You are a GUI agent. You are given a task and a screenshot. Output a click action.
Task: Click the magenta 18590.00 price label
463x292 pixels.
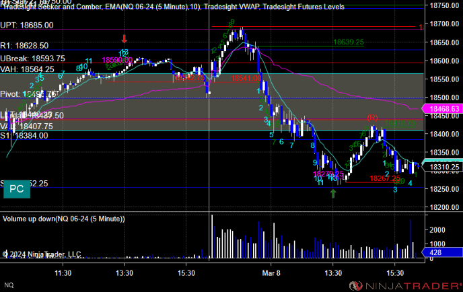click(x=117, y=61)
